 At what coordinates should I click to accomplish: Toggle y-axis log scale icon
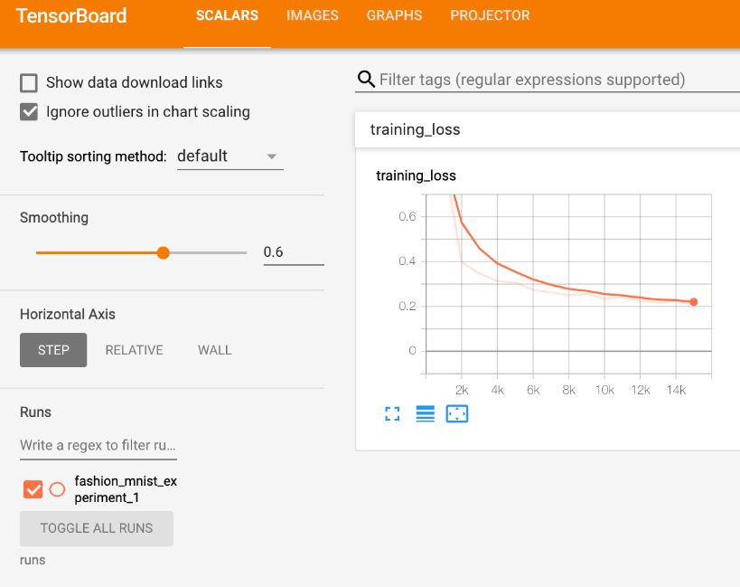[425, 414]
